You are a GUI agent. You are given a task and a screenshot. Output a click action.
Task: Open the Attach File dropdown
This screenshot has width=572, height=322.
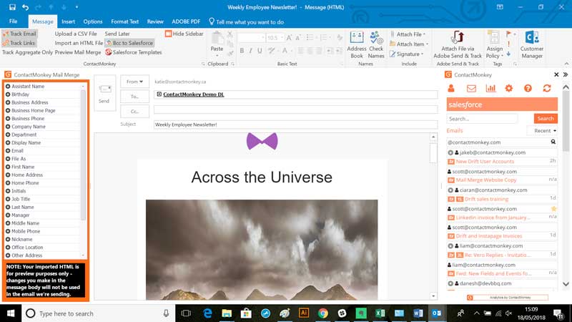click(x=408, y=34)
